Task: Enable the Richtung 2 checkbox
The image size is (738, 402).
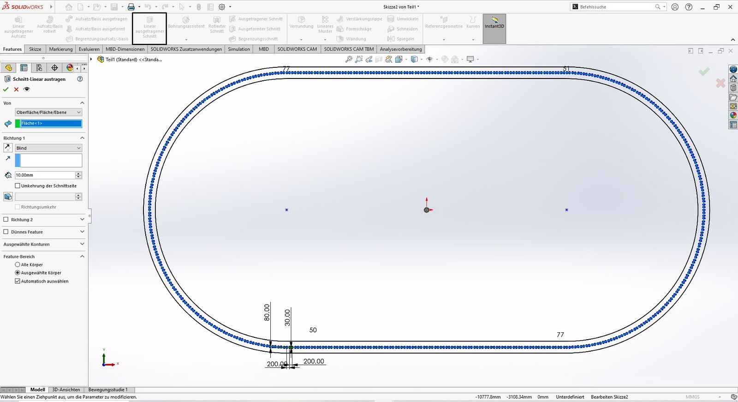Action: coord(6,220)
